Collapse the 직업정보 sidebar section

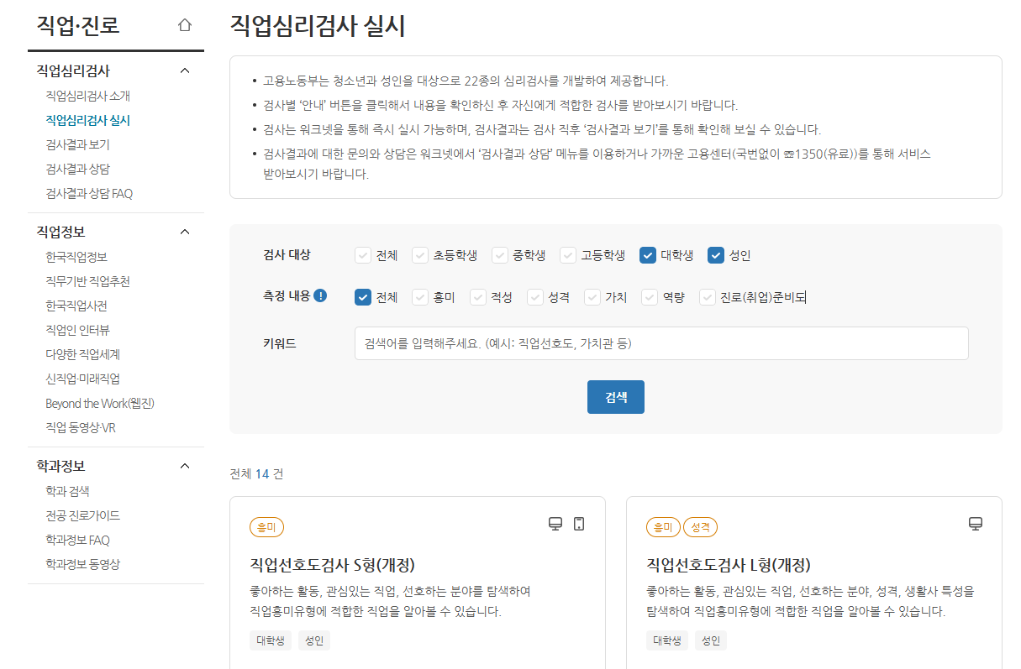(x=185, y=231)
